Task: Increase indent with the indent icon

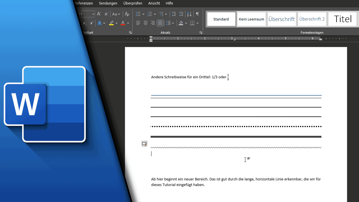Action: [x=181, y=14]
